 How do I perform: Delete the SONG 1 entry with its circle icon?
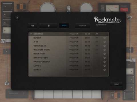point(104,70)
